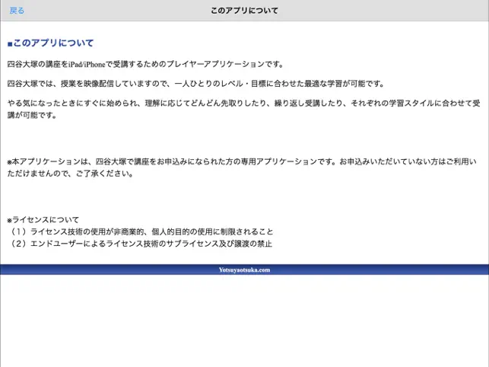The image size is (489, 367).
Task: Click the paragraph starting やる気になったときに
Action: pyautogui.click(x=243, y=109)
